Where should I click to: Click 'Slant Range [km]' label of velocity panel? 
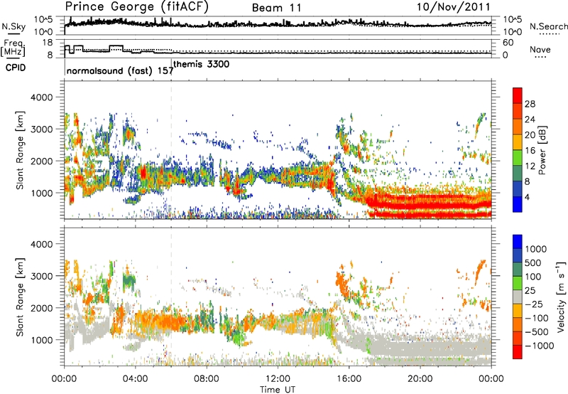pos(20,297)
